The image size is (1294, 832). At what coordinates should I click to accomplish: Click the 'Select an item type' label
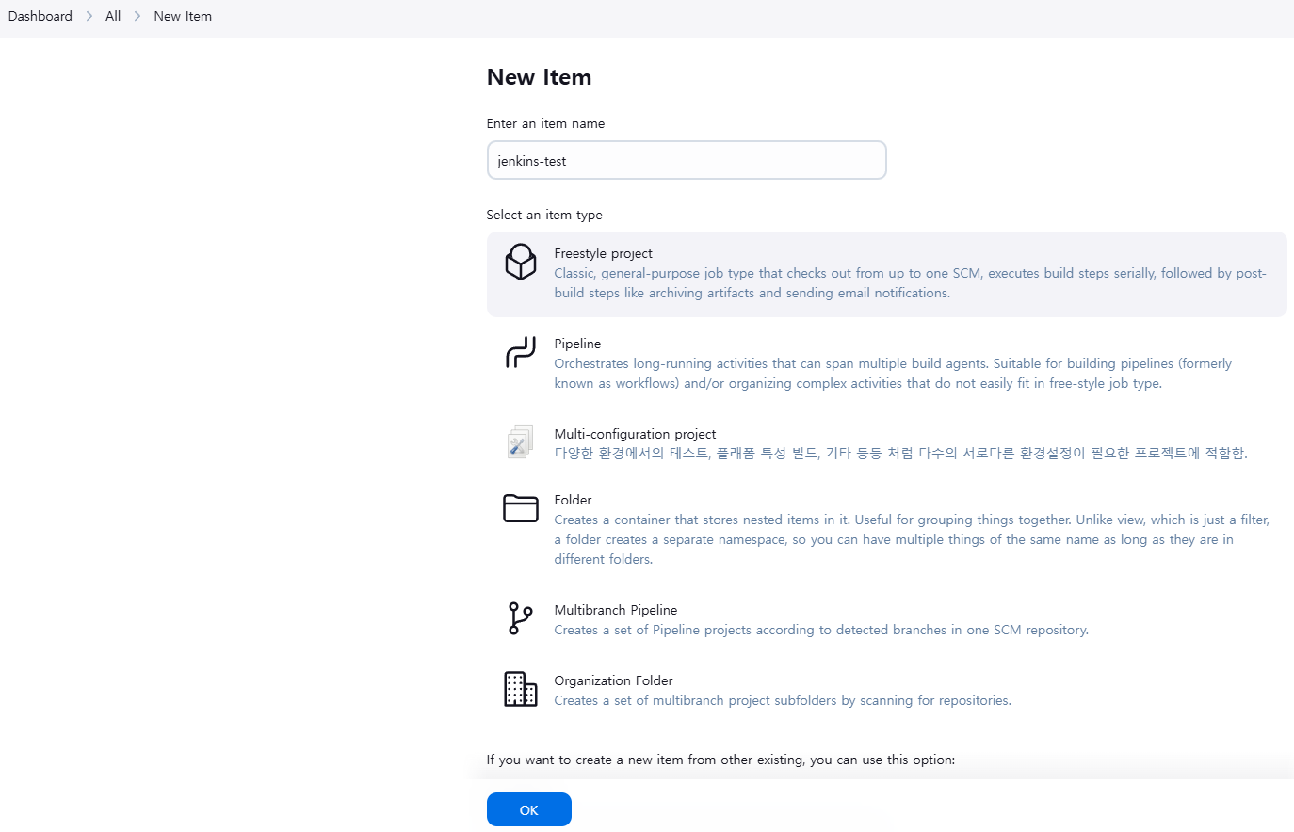coord(544,215)
